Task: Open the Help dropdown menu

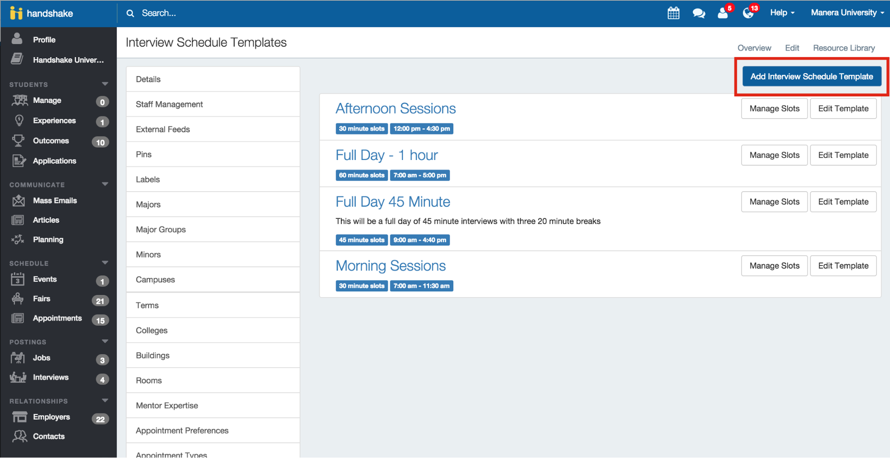Action: coord(782,13)
